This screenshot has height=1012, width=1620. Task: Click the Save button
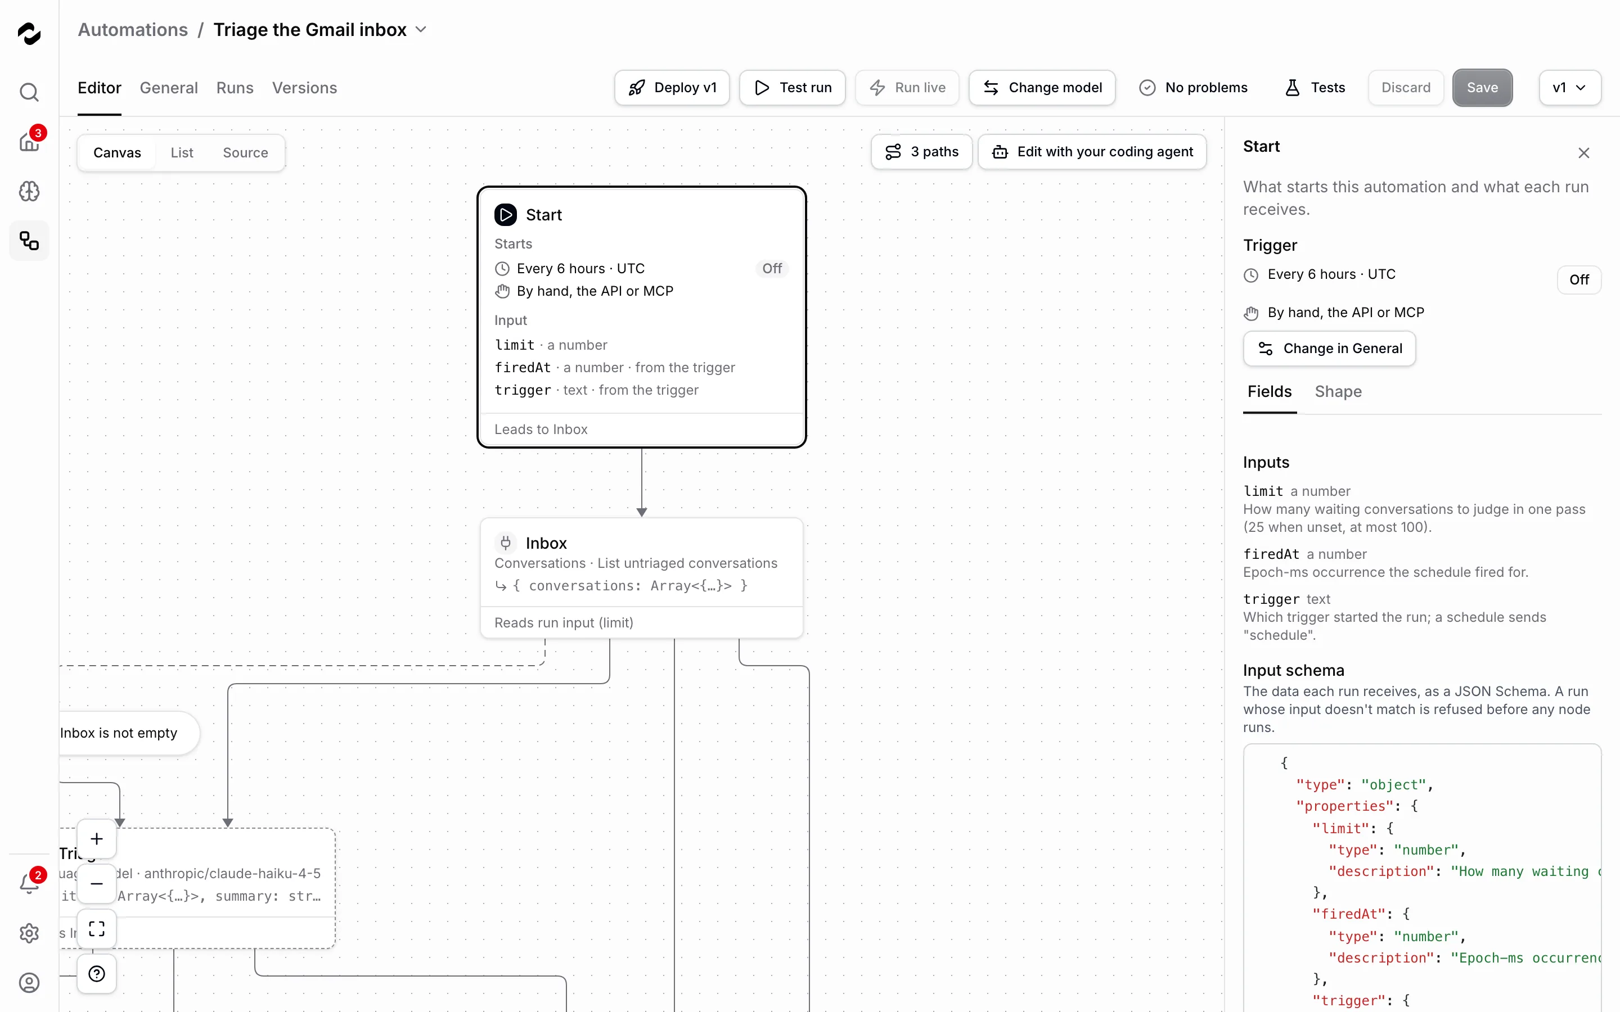(1482, 88)
